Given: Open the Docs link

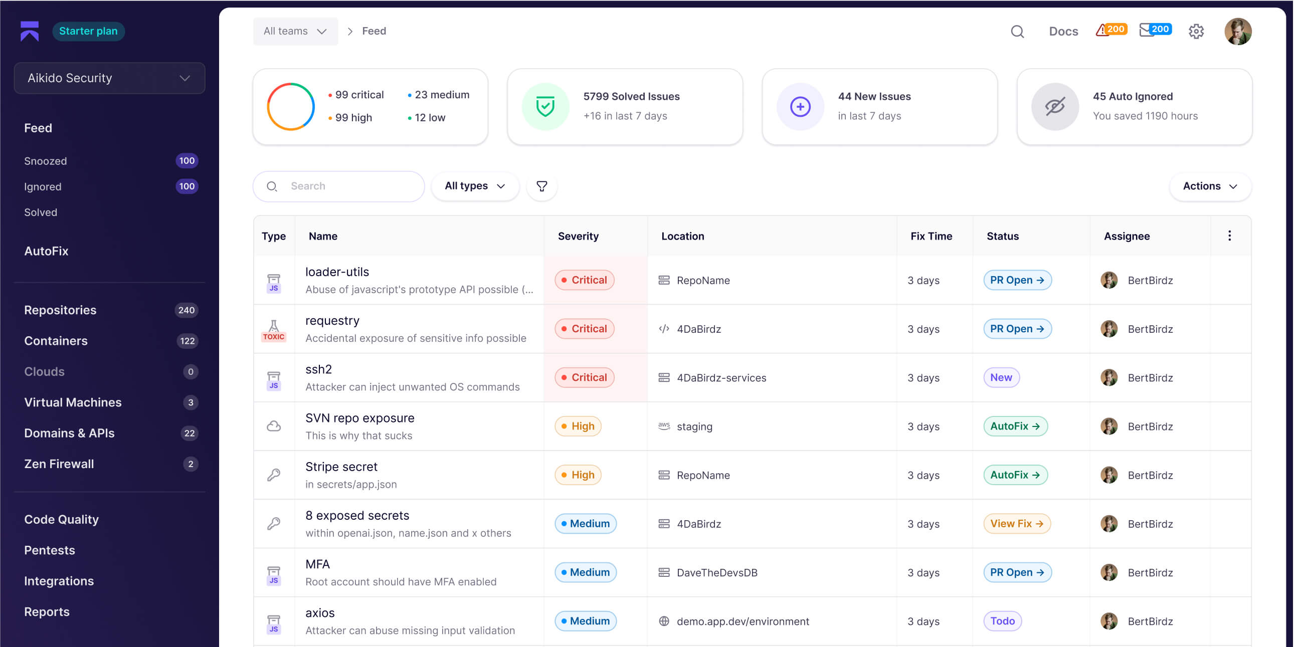Looking at the screenshot, I should 1063,32.
